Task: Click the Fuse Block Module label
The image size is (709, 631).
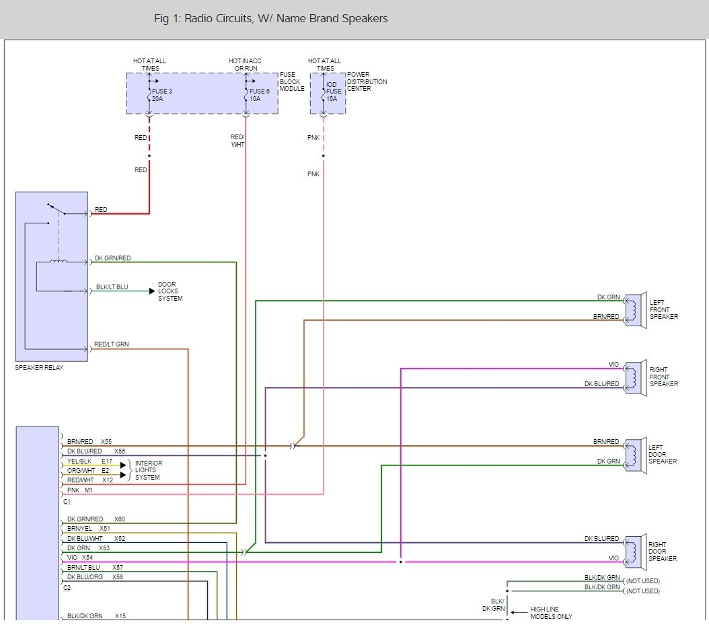Action: 292,81
